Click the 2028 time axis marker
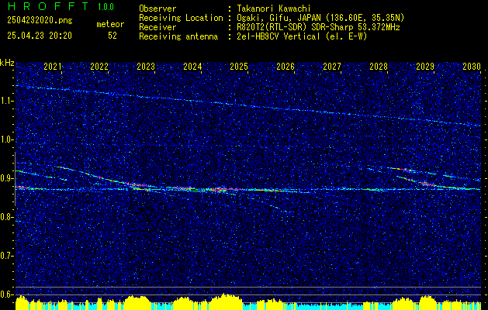Viewport: 488px width, 310px height. click(x=379, y=66)
